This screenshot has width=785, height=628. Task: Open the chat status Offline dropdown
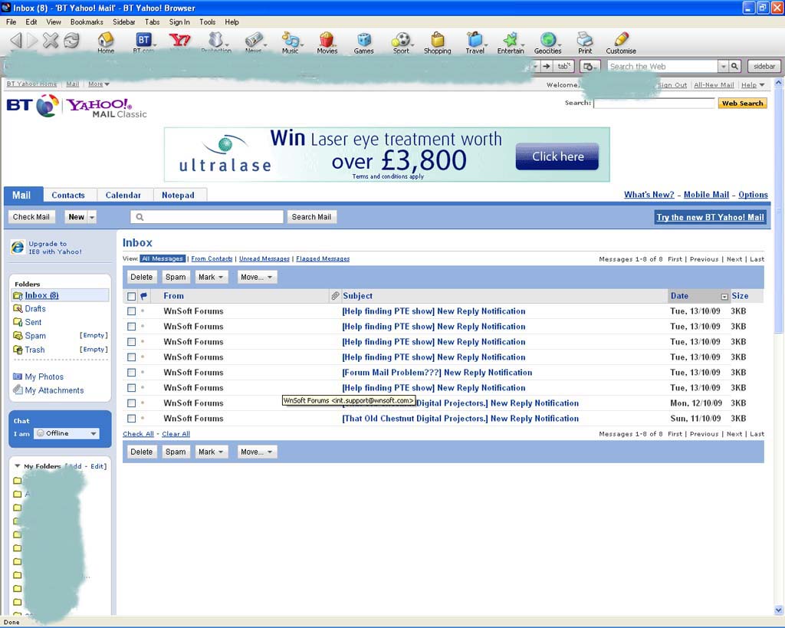pos(67,433)
